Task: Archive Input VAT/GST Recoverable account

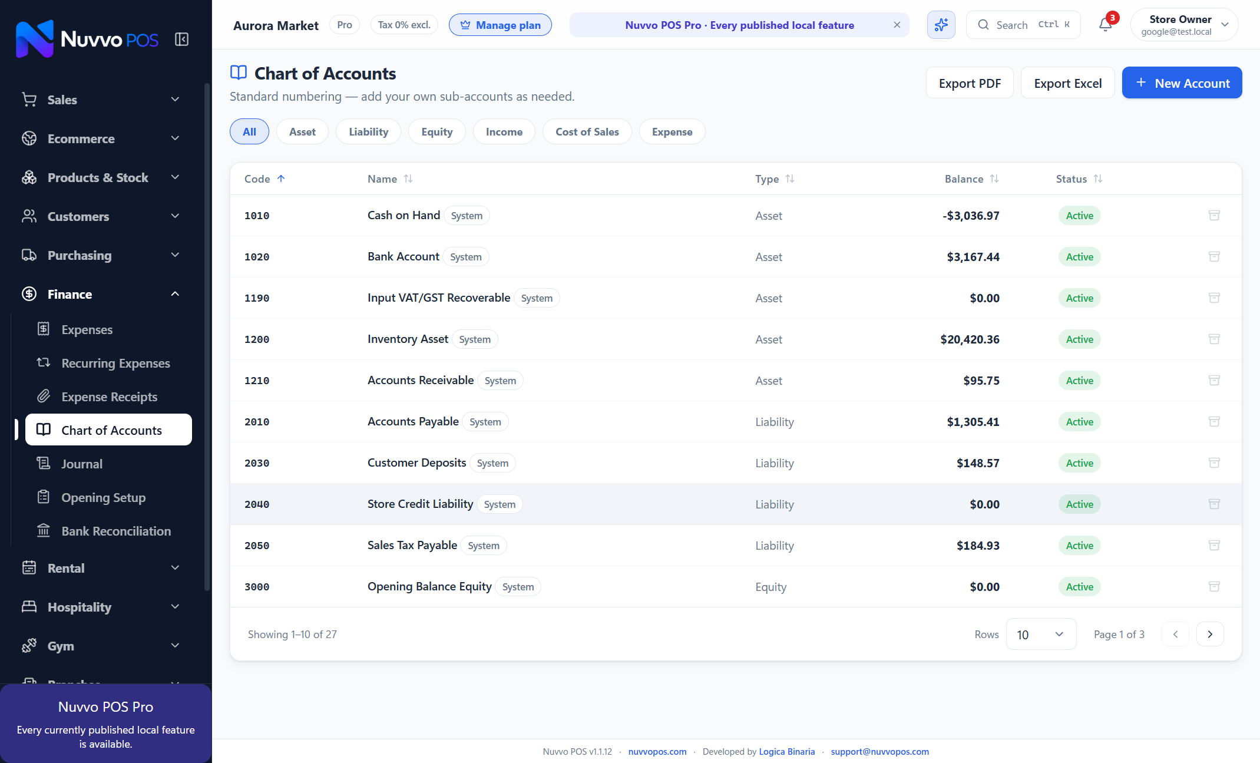Action: [x=1214, y=298]
